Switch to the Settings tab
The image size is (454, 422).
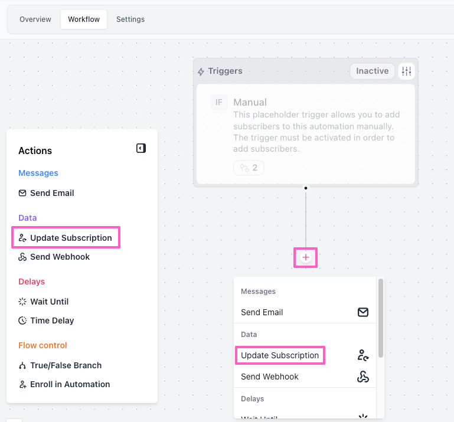(130, 19)
